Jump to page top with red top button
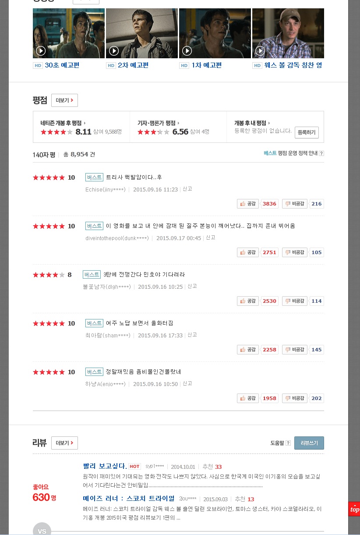 pyautogui.click(x=354, y=509)
